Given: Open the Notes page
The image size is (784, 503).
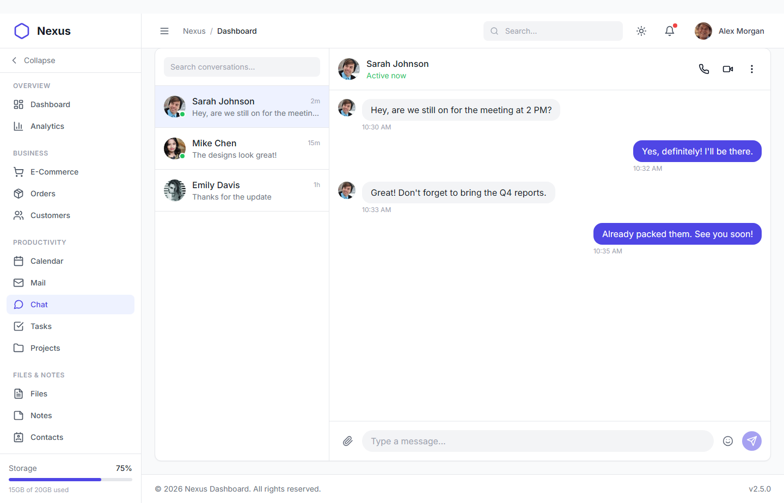Looking at the screenshot, I should point(70,415).
